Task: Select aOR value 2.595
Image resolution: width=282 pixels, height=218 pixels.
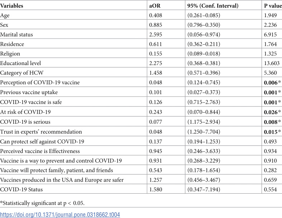Action: coord(156,34)
